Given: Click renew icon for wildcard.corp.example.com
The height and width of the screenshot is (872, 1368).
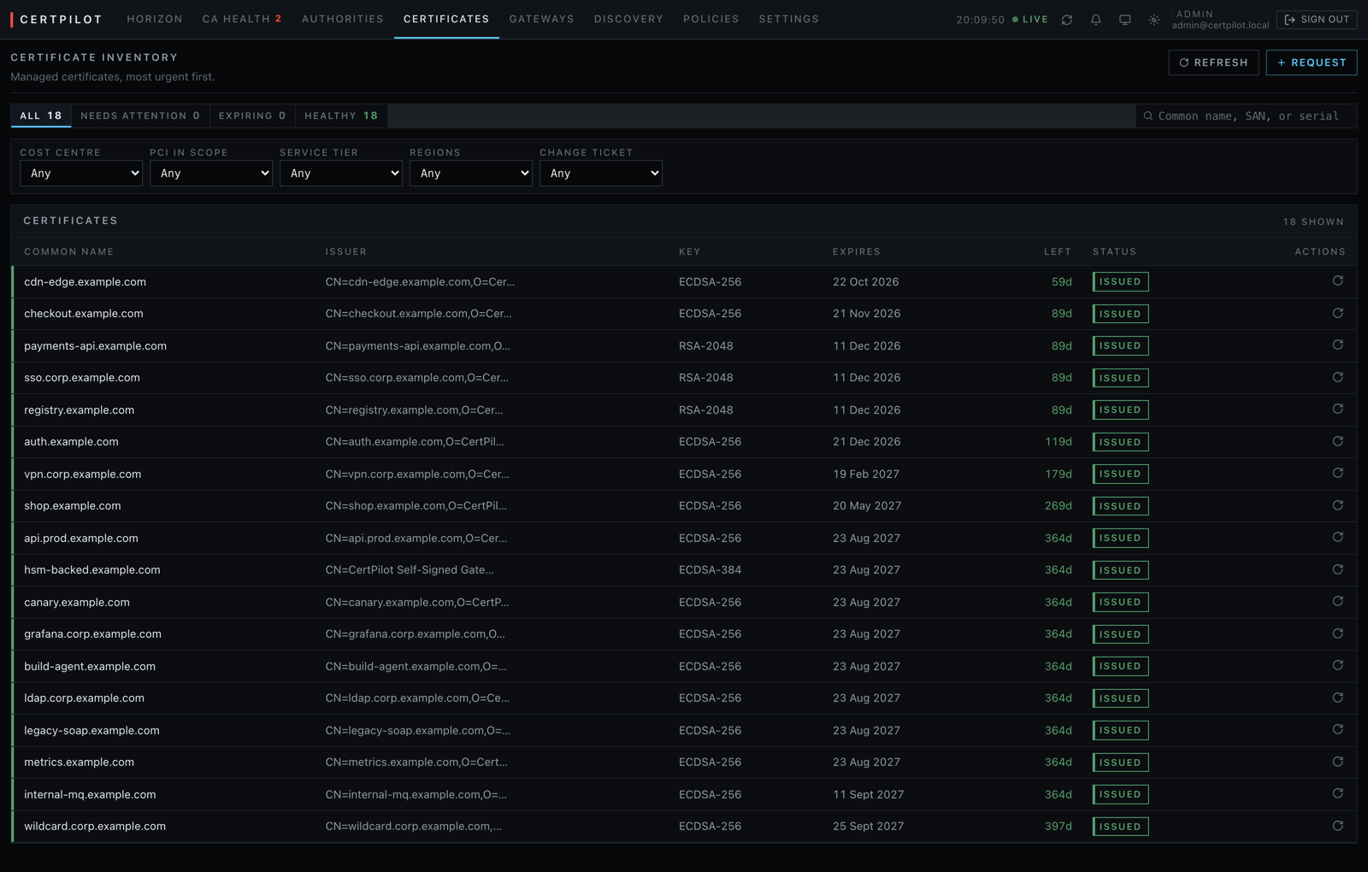Looking at the screenshot, I should coord(1338,827).
